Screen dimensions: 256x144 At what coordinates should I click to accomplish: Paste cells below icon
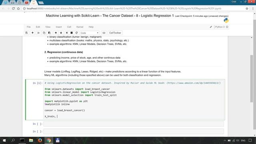[x=50, y=33]
